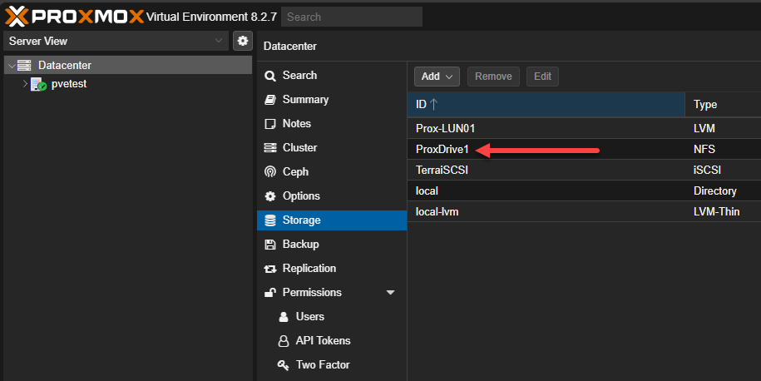Screen dimensions: 761x381
Task: Click the Two Factor key icon
Action: click(x=283, y=365)
